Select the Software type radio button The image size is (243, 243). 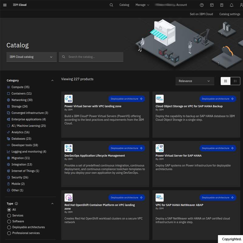point(9,221)
